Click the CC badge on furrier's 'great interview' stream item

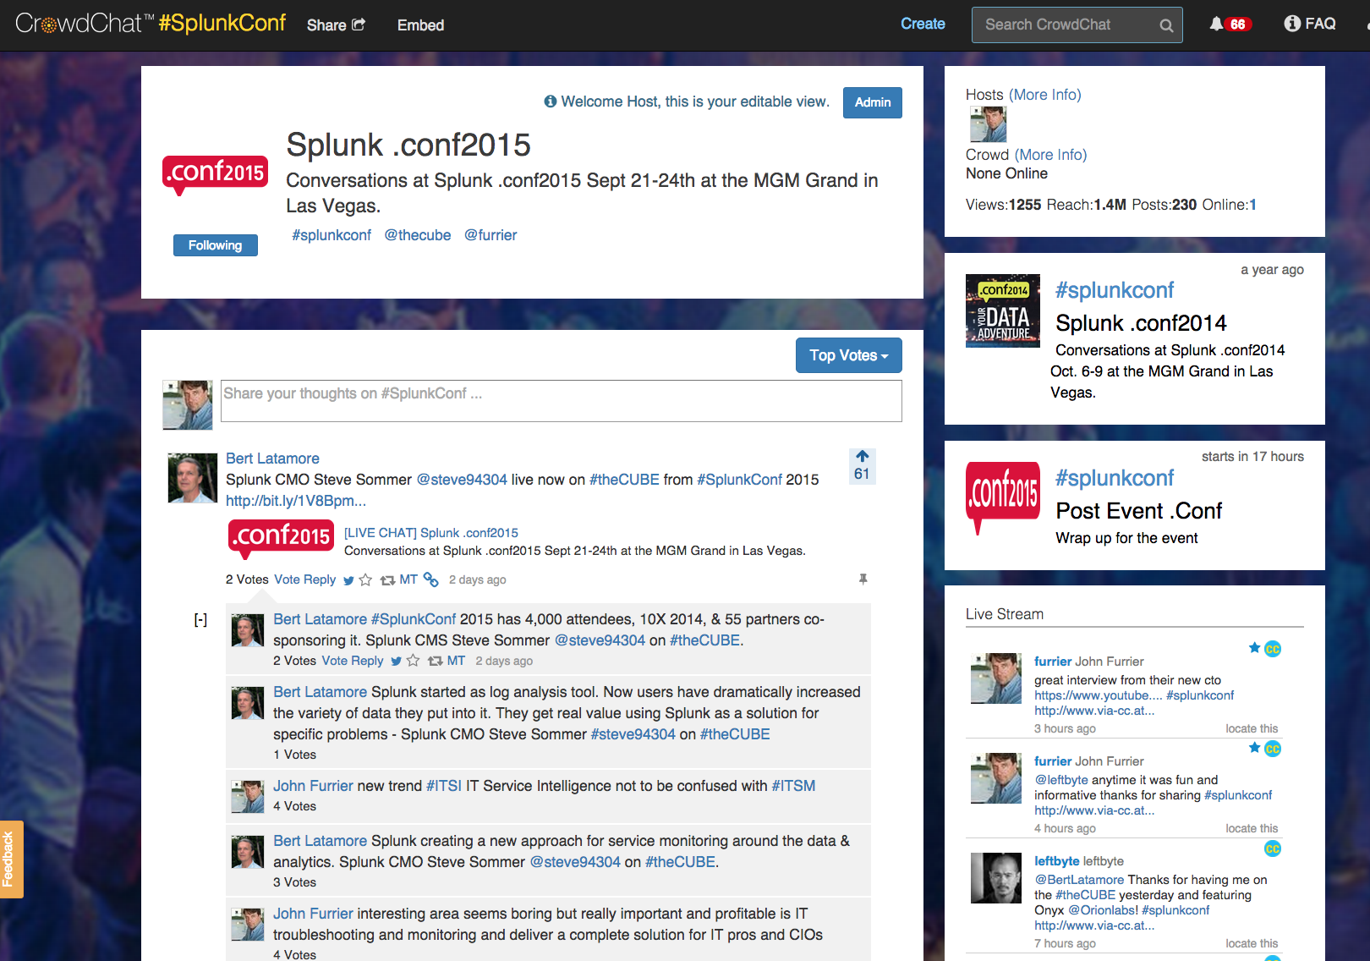[1273, 649]
